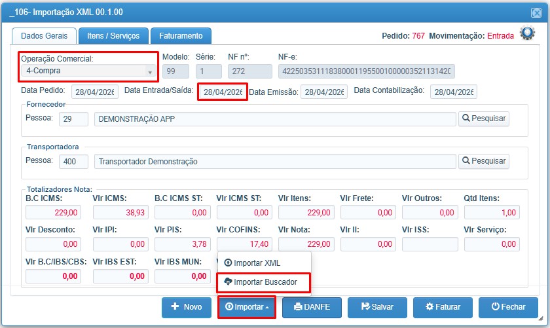This screenshot has width=550, height=328.
Task: Click the DEMONSTRAÇÃO APP supplier name field
Action: (275, 119)
